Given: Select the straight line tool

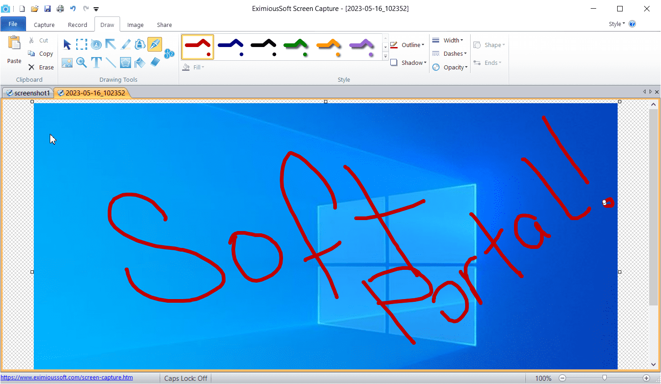Looking at the screenshot, I should (111, 63).
